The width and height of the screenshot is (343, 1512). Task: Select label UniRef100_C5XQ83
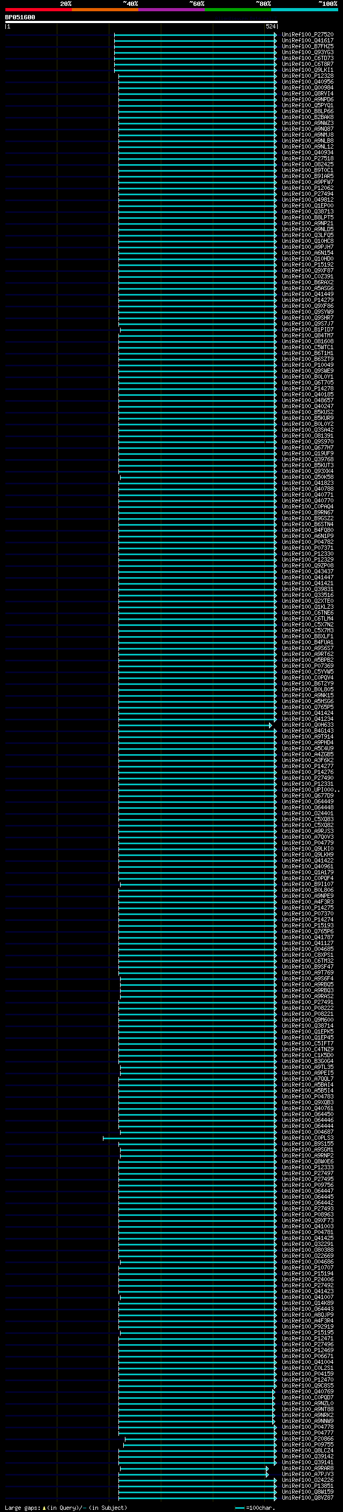[307, 820]
